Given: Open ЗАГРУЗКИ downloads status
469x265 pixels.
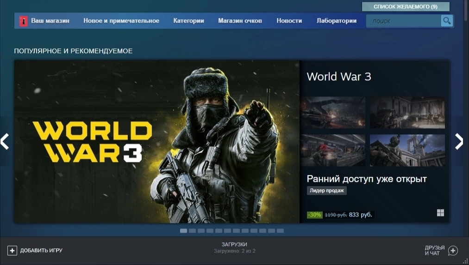Looking at the screenshot, I should click(x=234, y=244).
